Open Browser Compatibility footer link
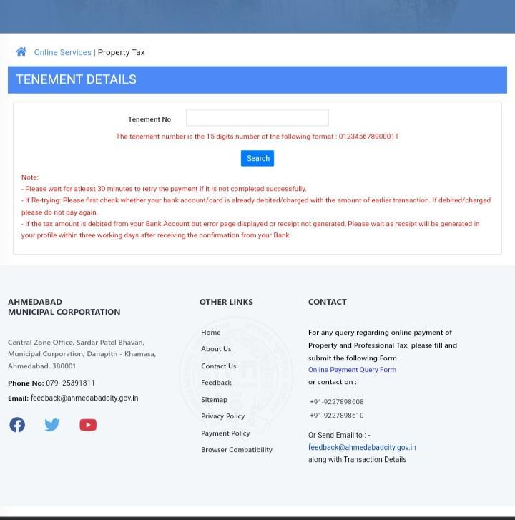 [237, 450]
